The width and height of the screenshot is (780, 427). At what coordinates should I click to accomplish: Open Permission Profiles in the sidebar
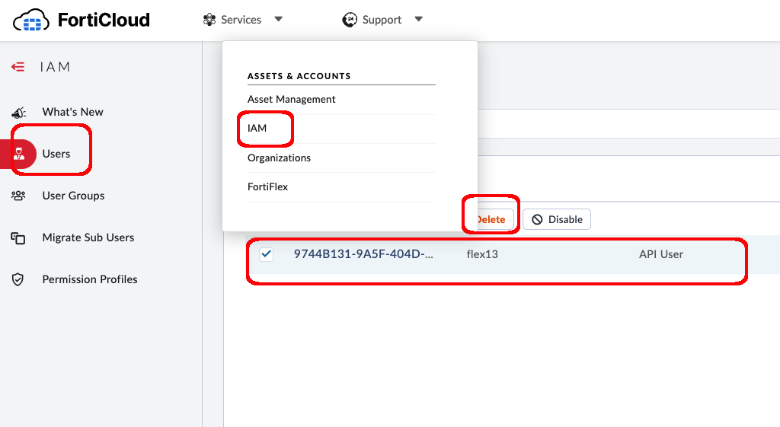90,279
